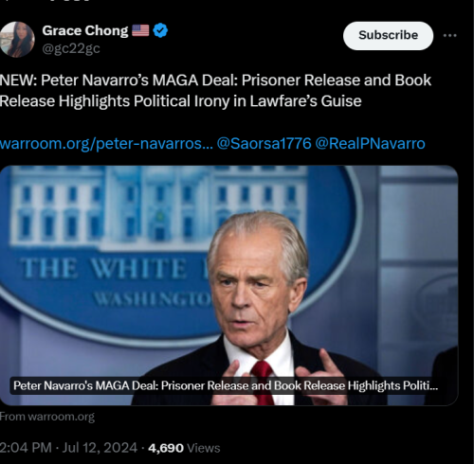
Task: Click the 4,690 view count number
Action: (166, 448)
